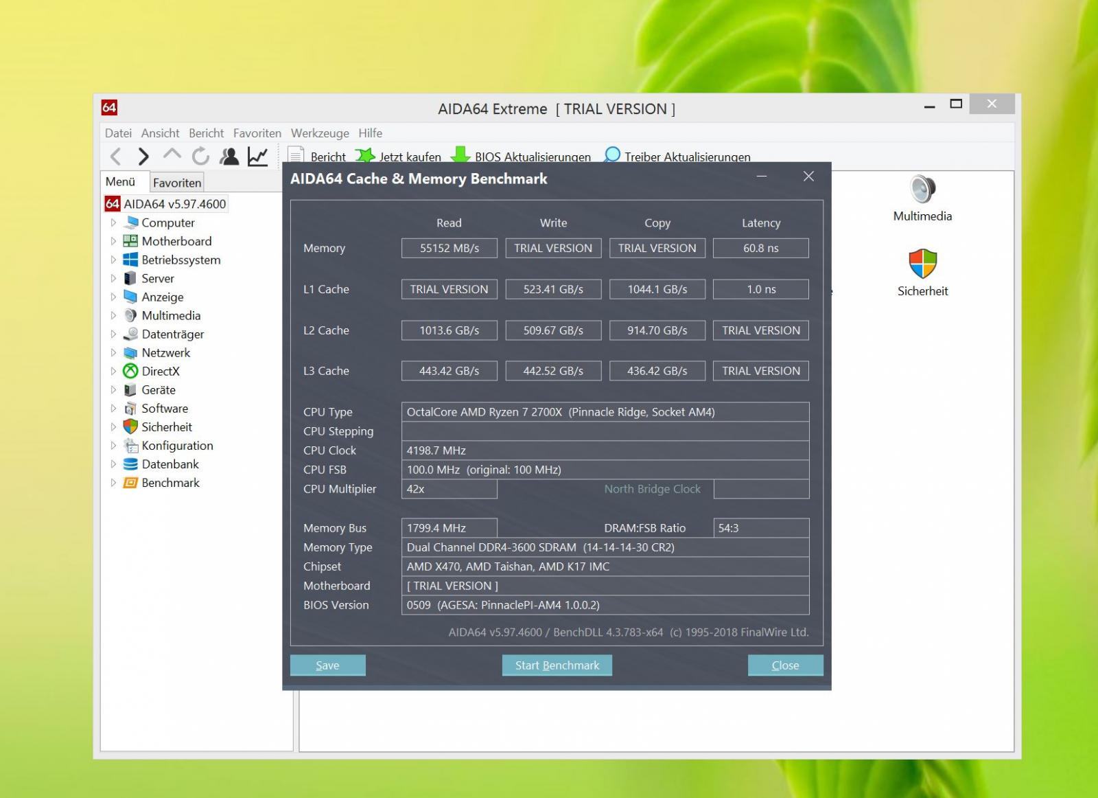Open the Bericht report toolbar button
Image resolution: width=1098 pixels, height=798 pixels.
(317, 157)
